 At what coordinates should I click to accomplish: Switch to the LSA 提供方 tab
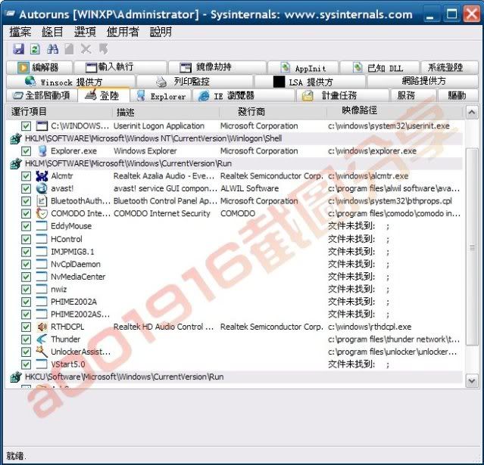click(x=310, y=82)
